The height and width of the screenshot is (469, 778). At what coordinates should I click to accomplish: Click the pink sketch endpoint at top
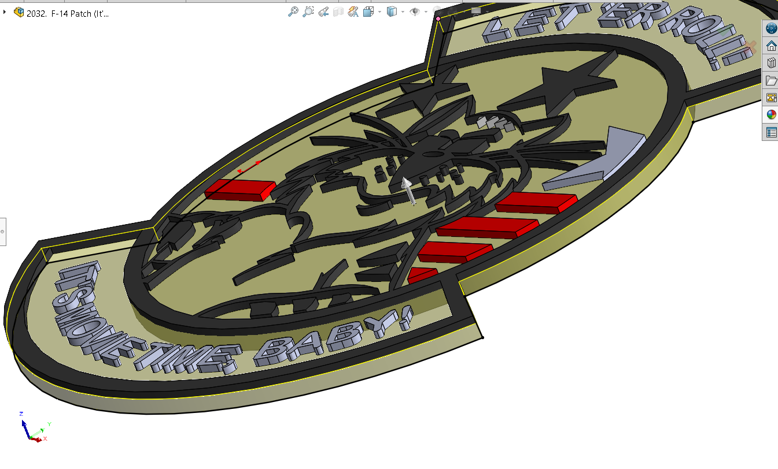click(x=438, y=19)
